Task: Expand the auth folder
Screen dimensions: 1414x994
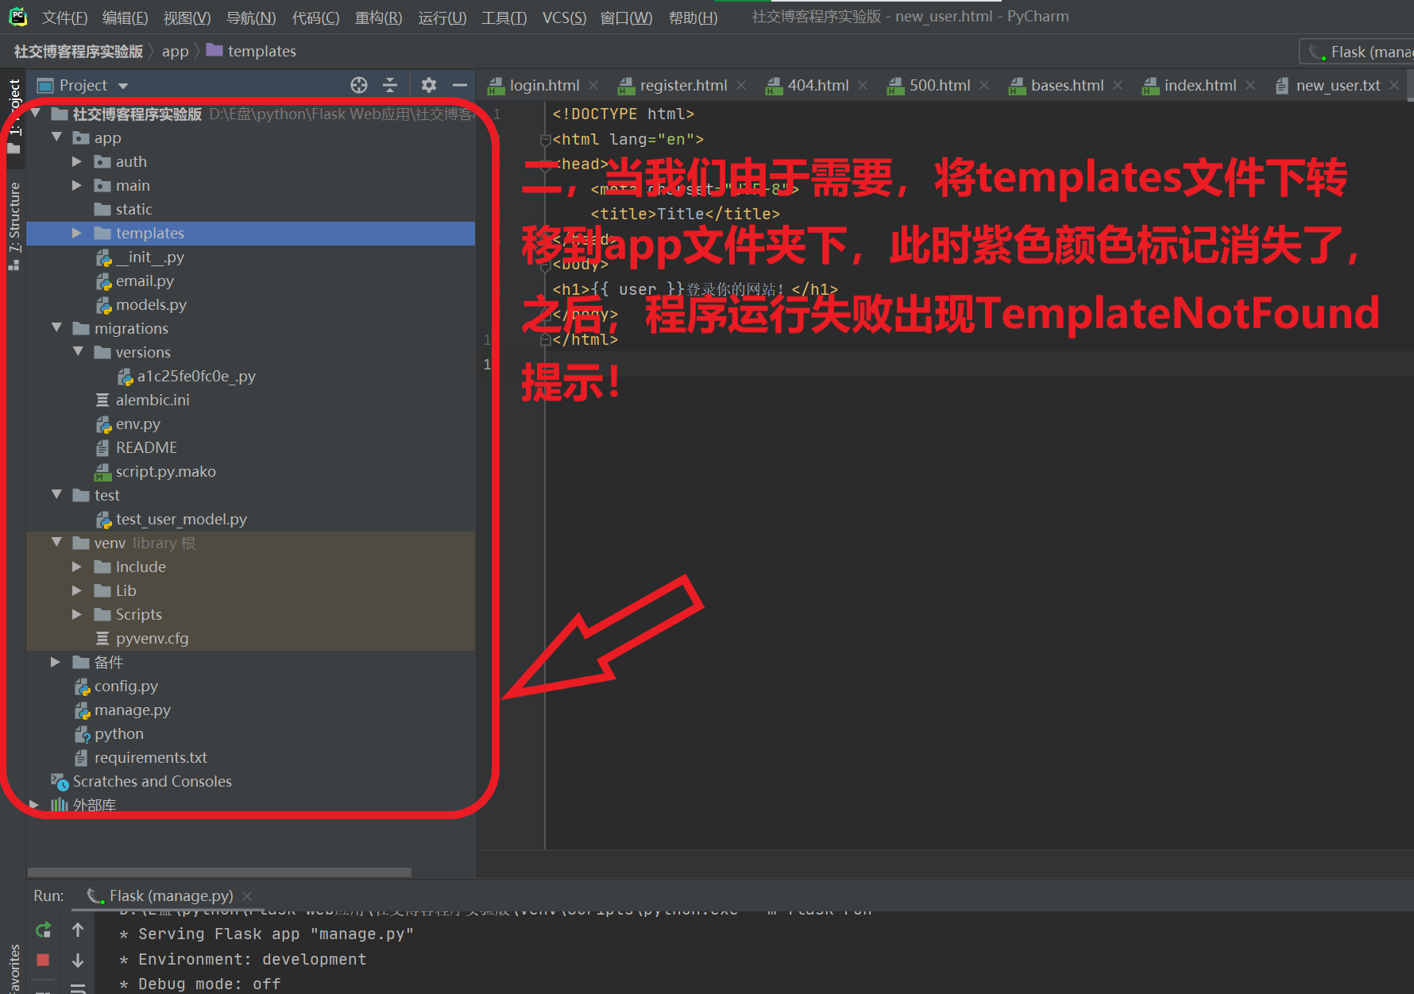Action: (77, 161)
